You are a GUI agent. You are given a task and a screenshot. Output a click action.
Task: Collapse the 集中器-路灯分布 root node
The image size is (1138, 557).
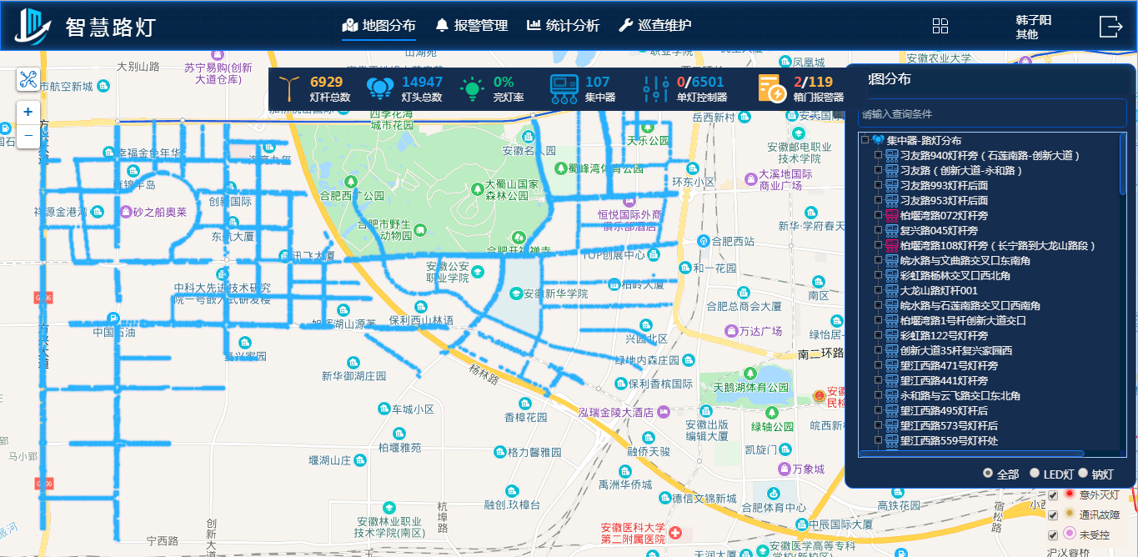(x=865, y=140)
